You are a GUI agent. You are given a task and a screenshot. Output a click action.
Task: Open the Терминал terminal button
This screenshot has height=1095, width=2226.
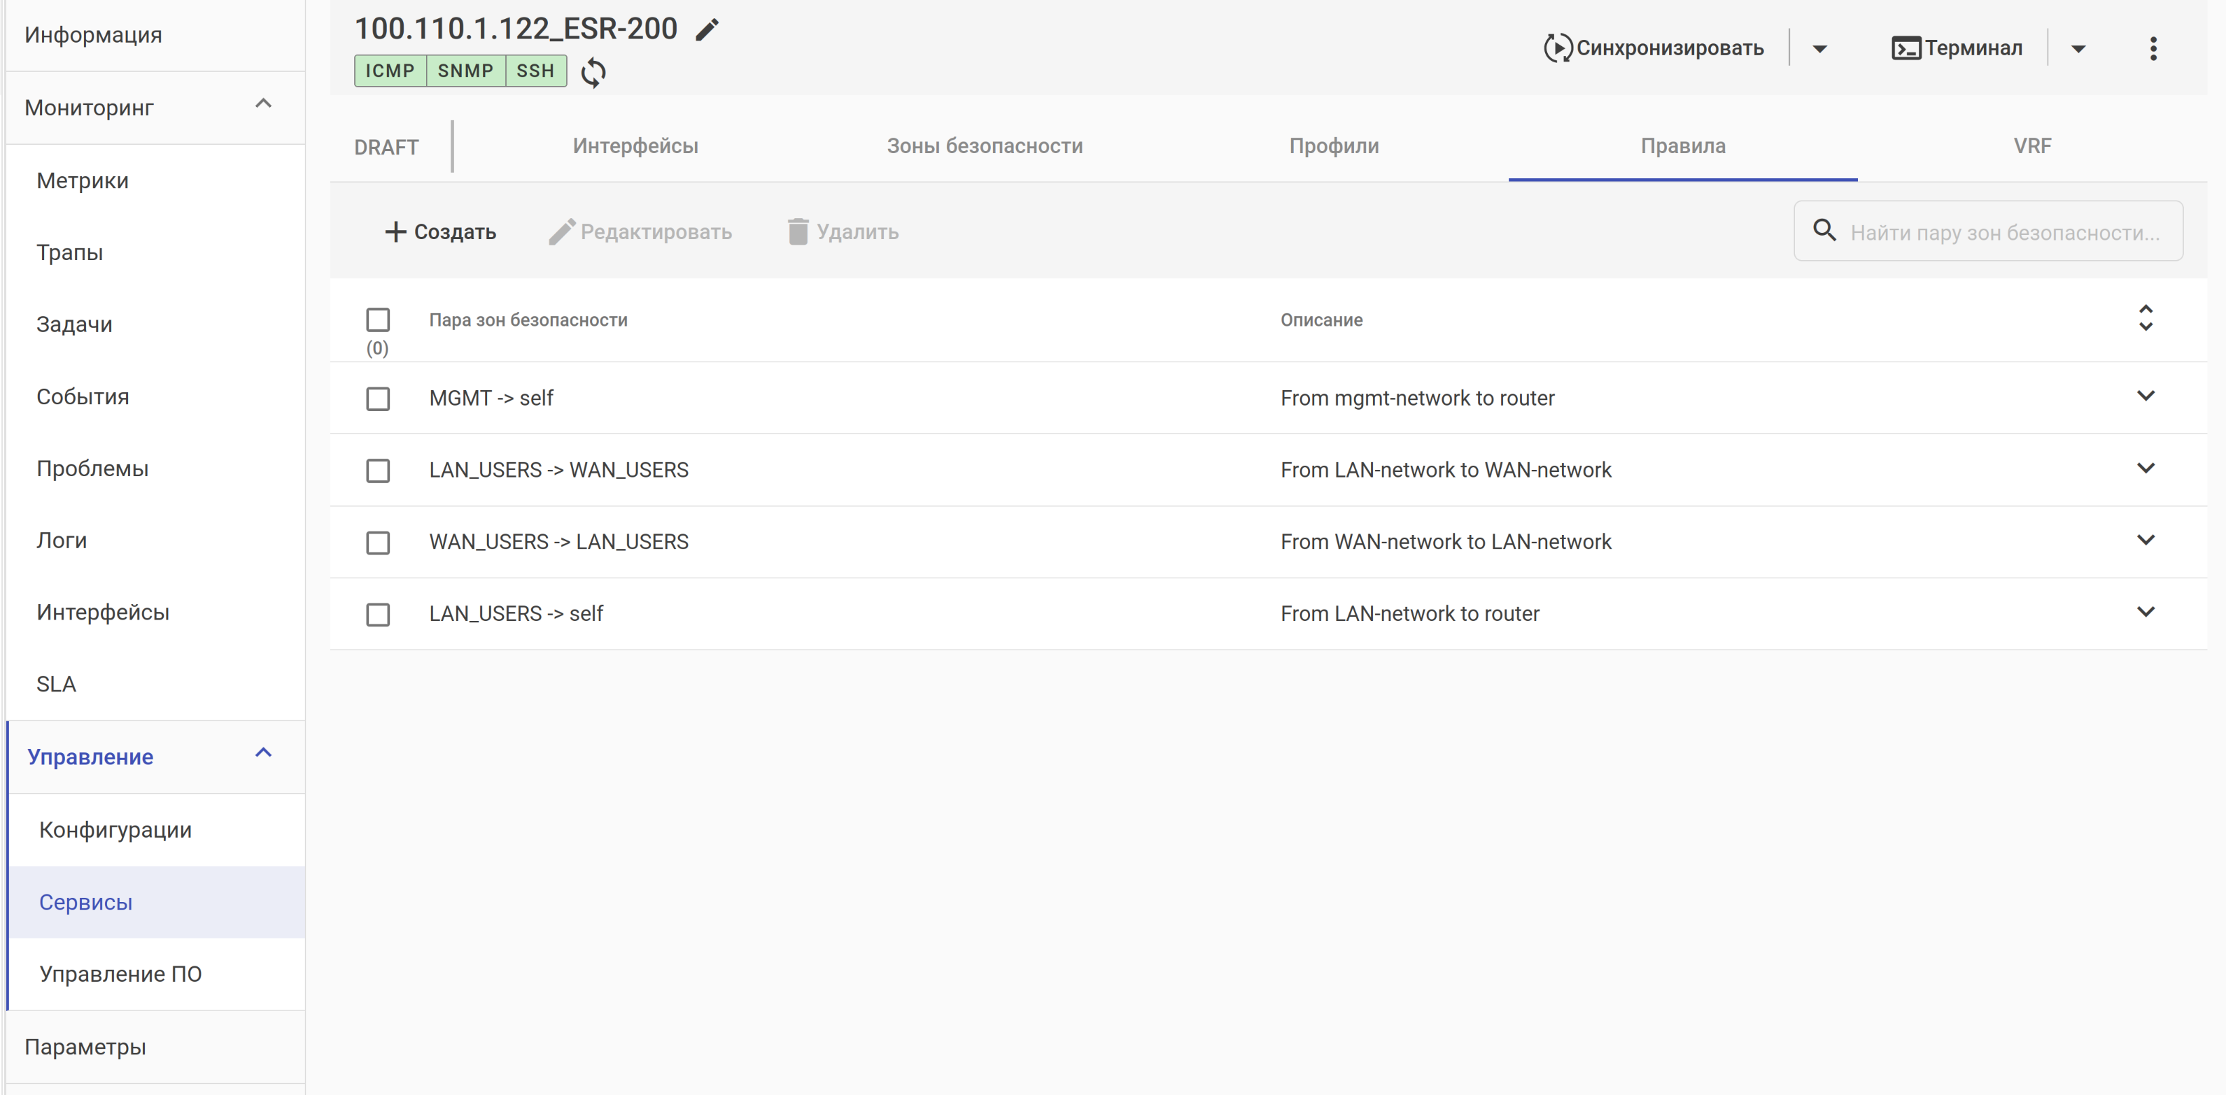[1957, 48]
